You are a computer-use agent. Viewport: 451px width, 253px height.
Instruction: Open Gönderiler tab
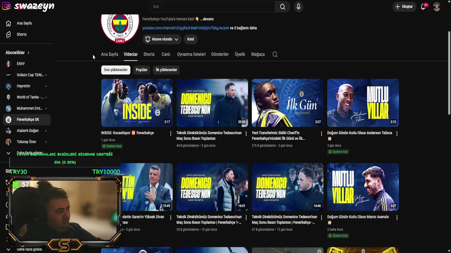pyautogui.click(x=220, y=54)
